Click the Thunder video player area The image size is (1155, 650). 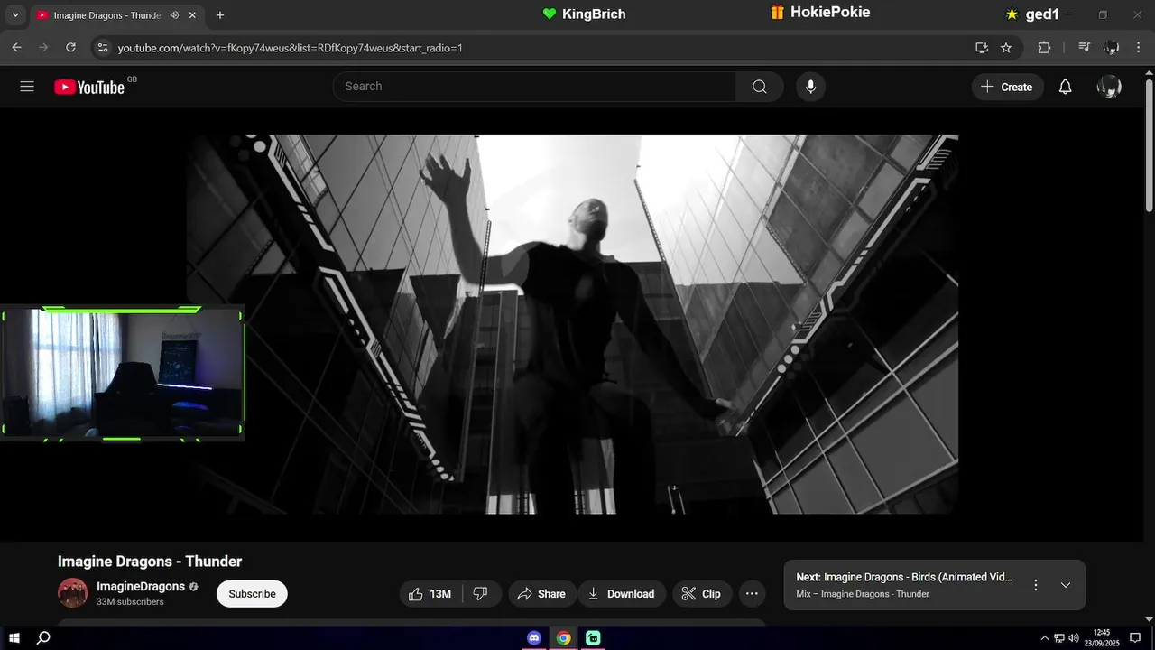(x=572, y=325)
